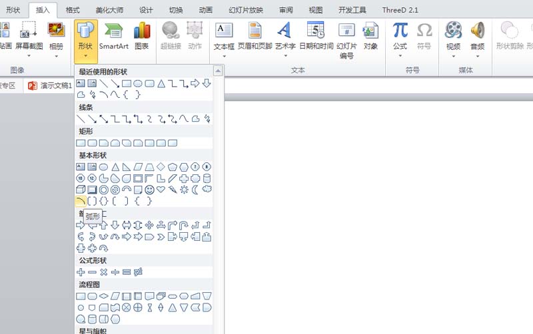Select the quad arrow shape
Screen dimensions: 533x334
149,225
